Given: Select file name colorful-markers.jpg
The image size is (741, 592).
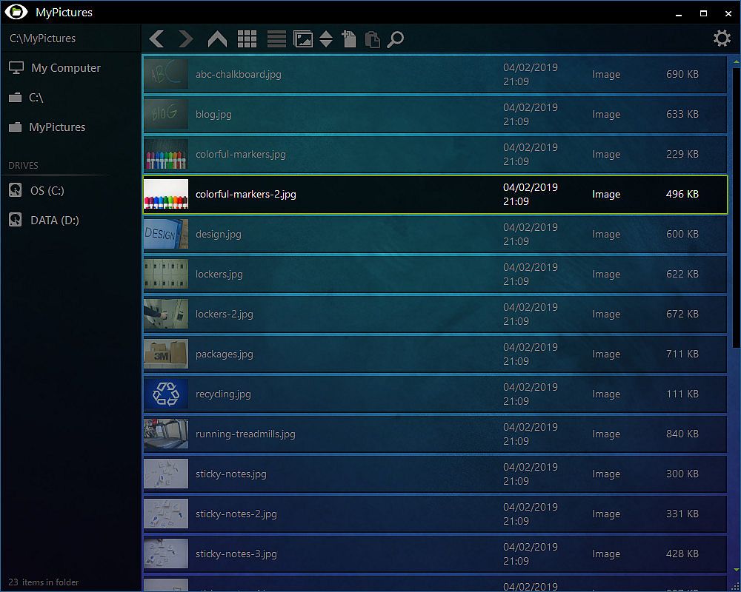Looking at the screenshot, I should (x=241, y=154).
